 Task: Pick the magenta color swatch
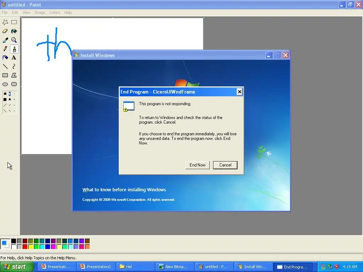tap(53, 247)
